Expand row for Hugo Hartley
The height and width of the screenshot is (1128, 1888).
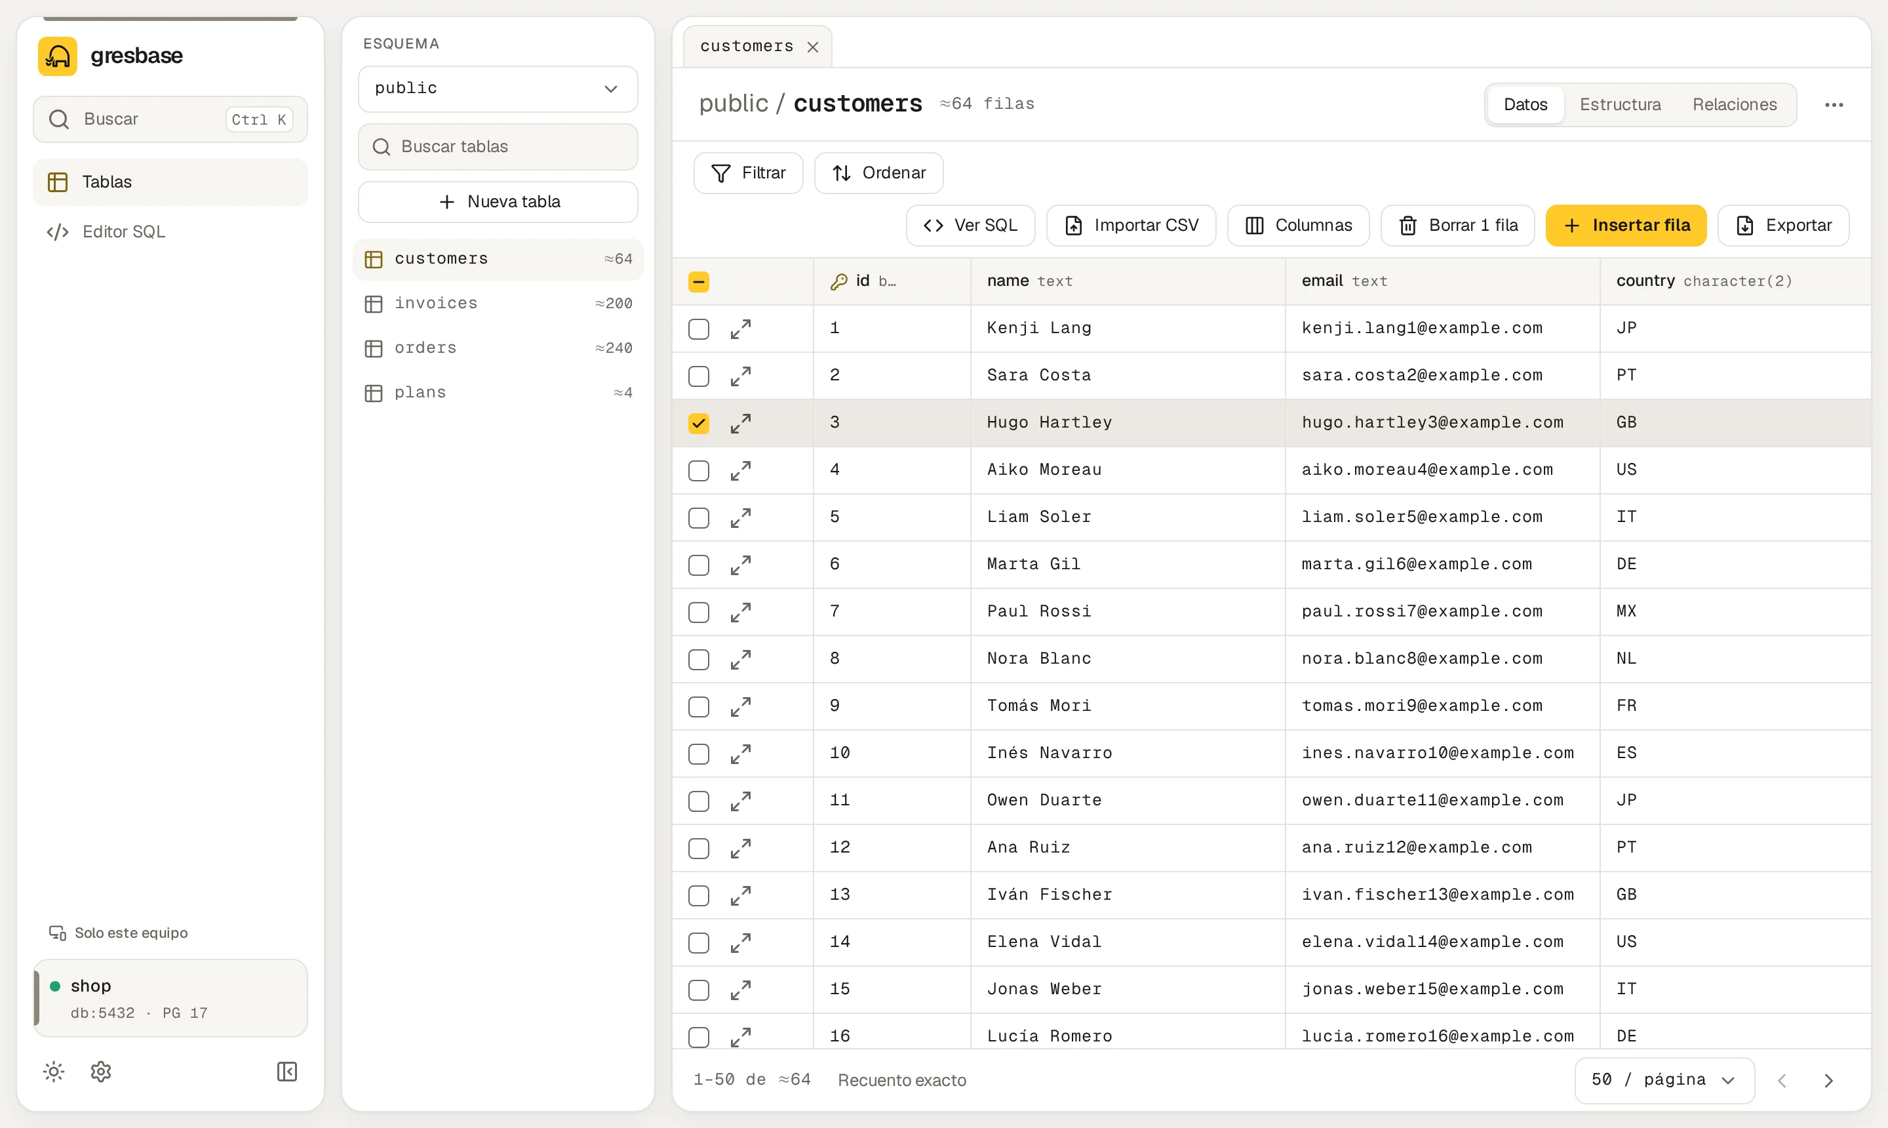click(x=741, y=424)
